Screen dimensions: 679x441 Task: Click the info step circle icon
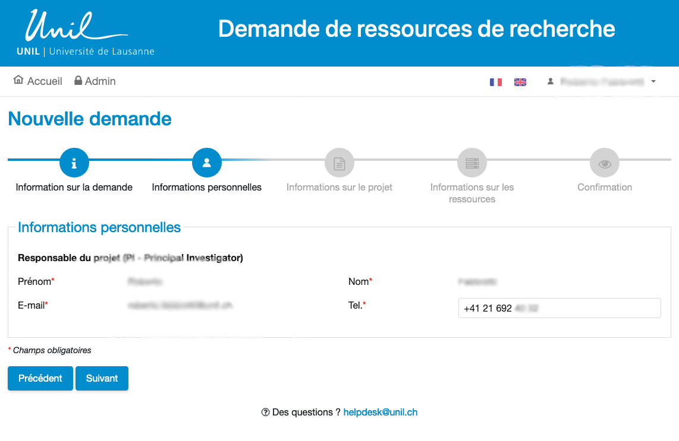(74, 163)
